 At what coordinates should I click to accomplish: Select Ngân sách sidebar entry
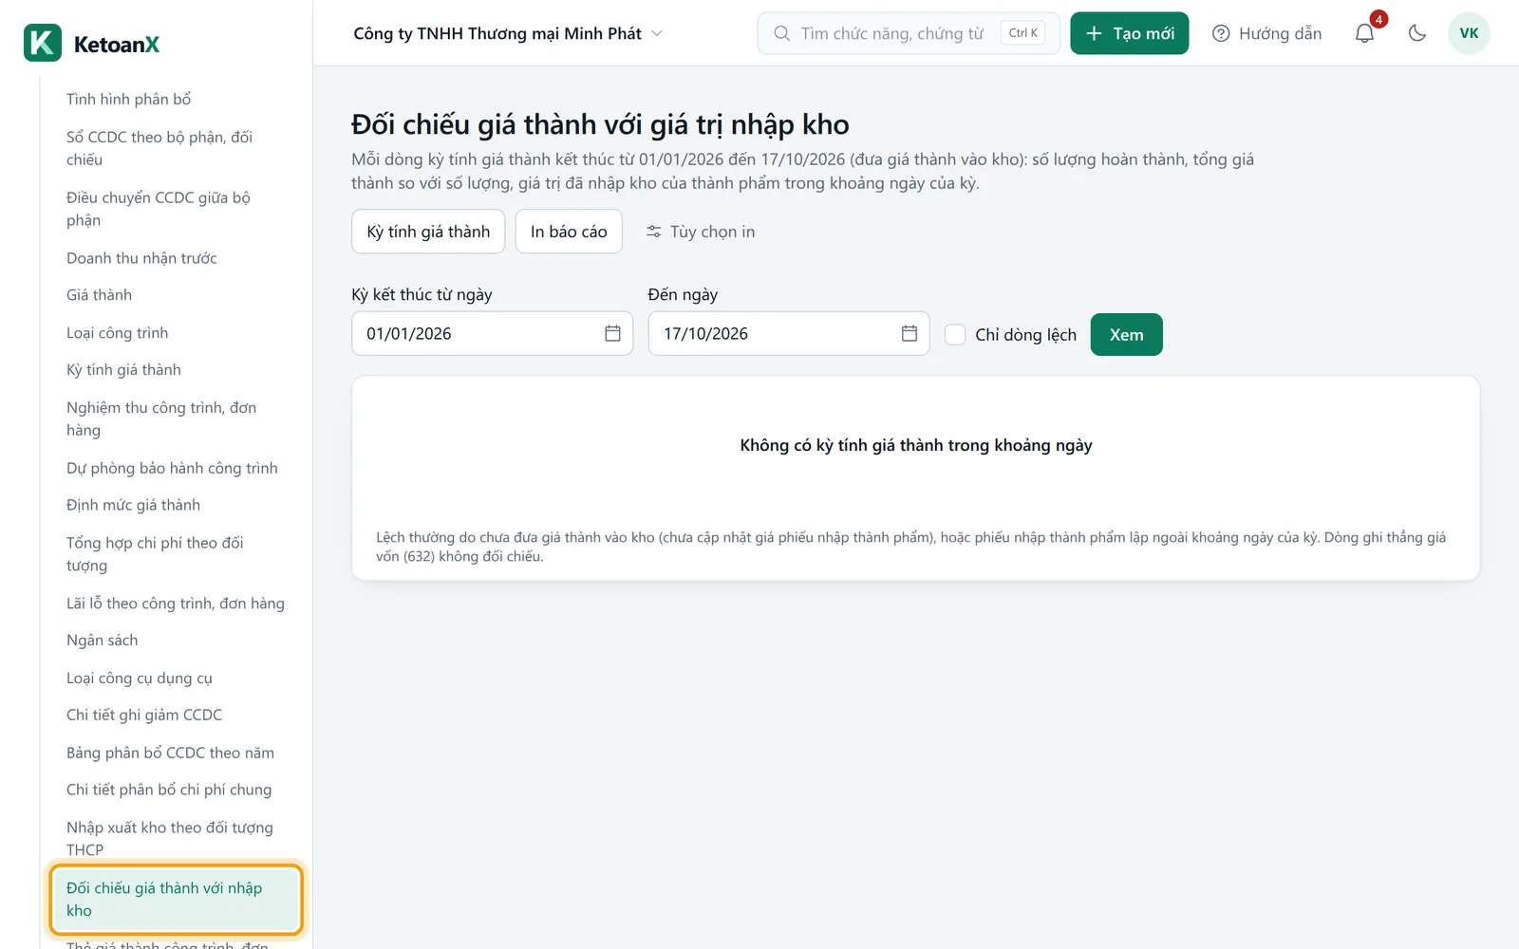102,641
